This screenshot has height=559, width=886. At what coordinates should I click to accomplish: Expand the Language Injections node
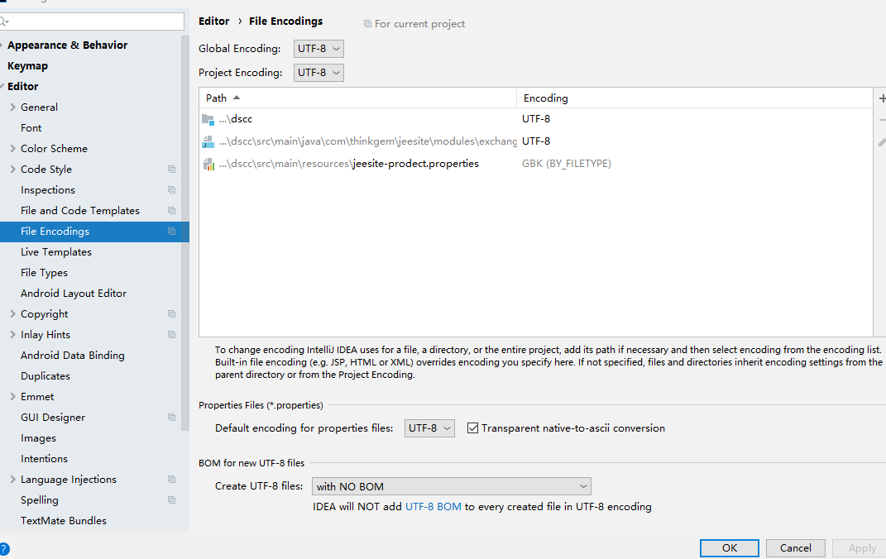point(12,480)
